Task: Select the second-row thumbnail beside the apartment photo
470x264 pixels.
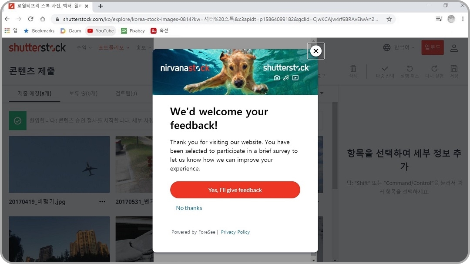Action: [x=134, y=239]
